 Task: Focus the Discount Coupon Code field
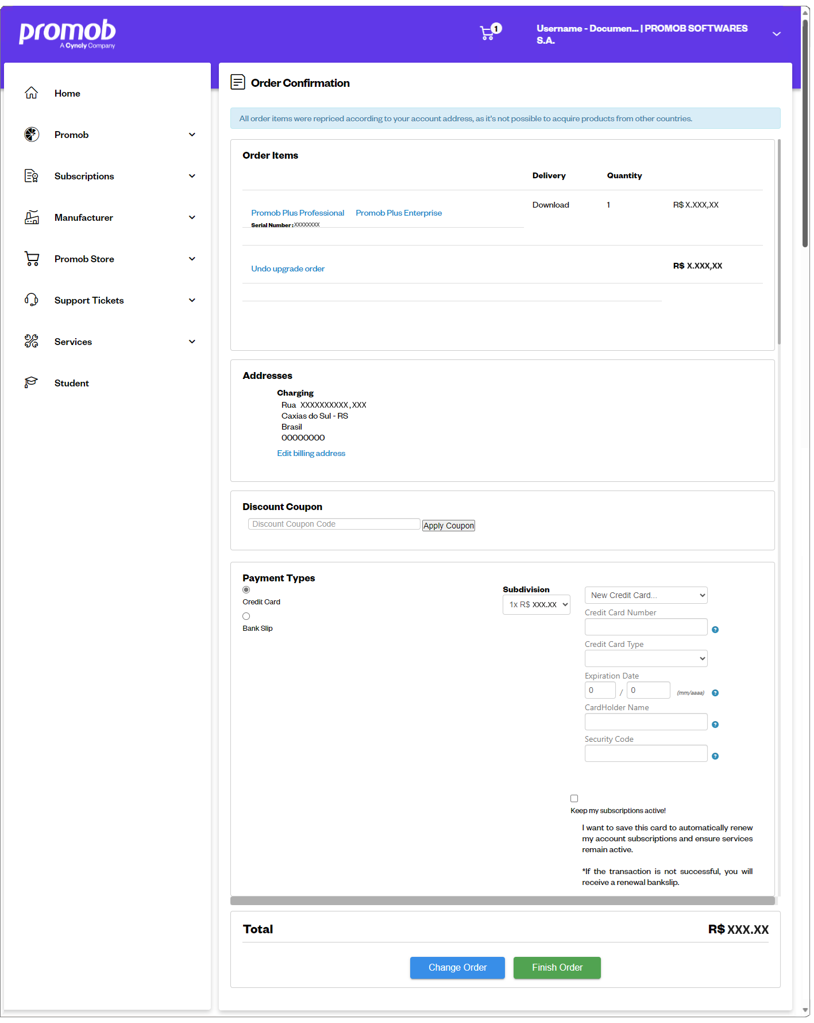tap(334, 524)
